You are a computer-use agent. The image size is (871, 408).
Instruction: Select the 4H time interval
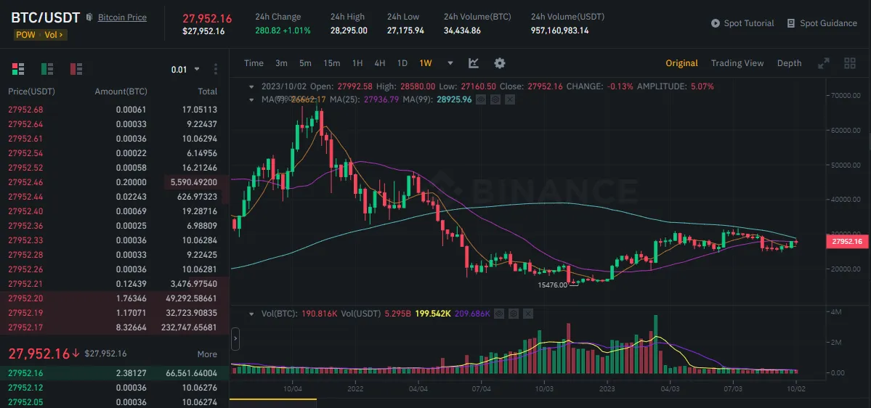click(x=380, y=63)
